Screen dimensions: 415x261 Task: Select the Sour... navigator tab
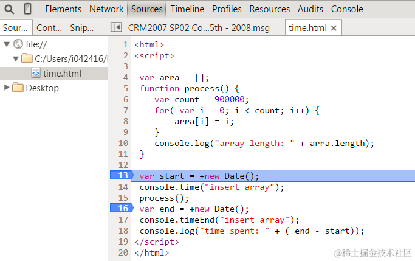(15, 27)
